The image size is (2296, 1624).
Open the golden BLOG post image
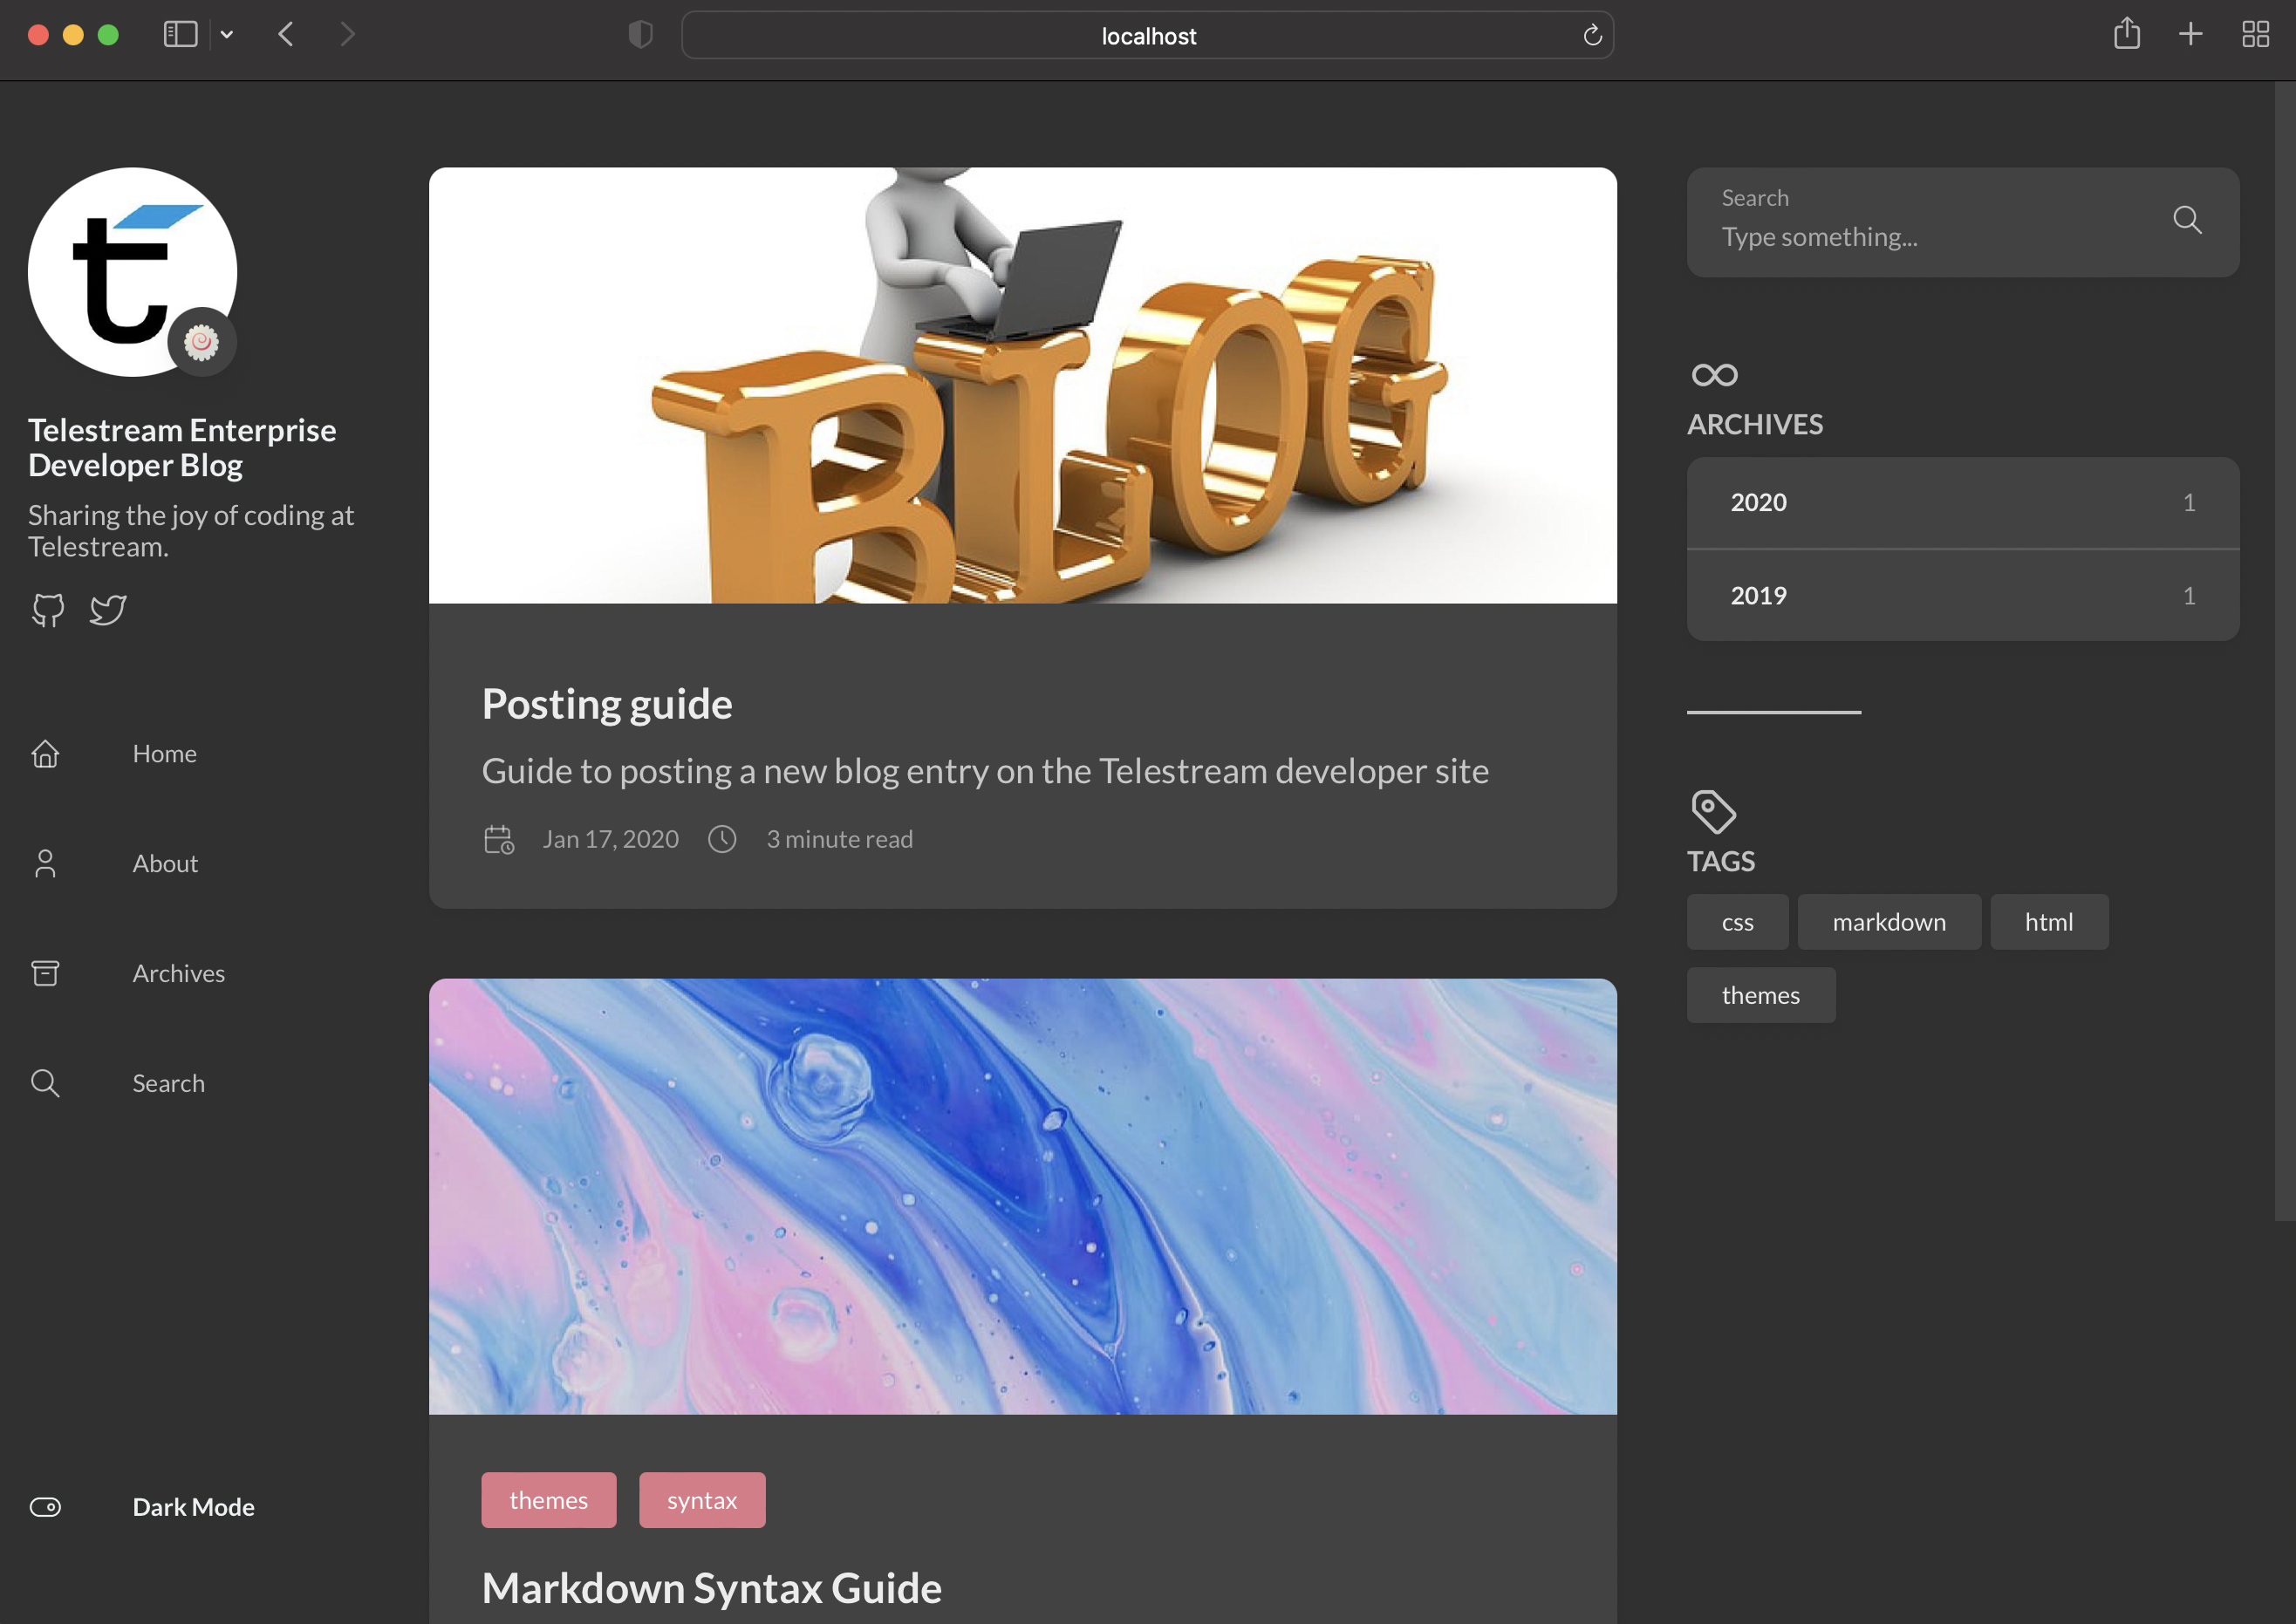pos(1022,385)
